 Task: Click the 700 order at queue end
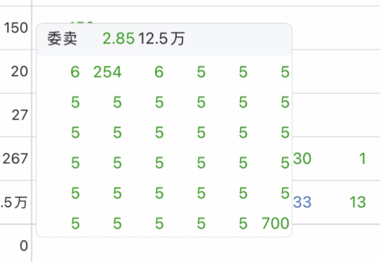click(275, 224)
